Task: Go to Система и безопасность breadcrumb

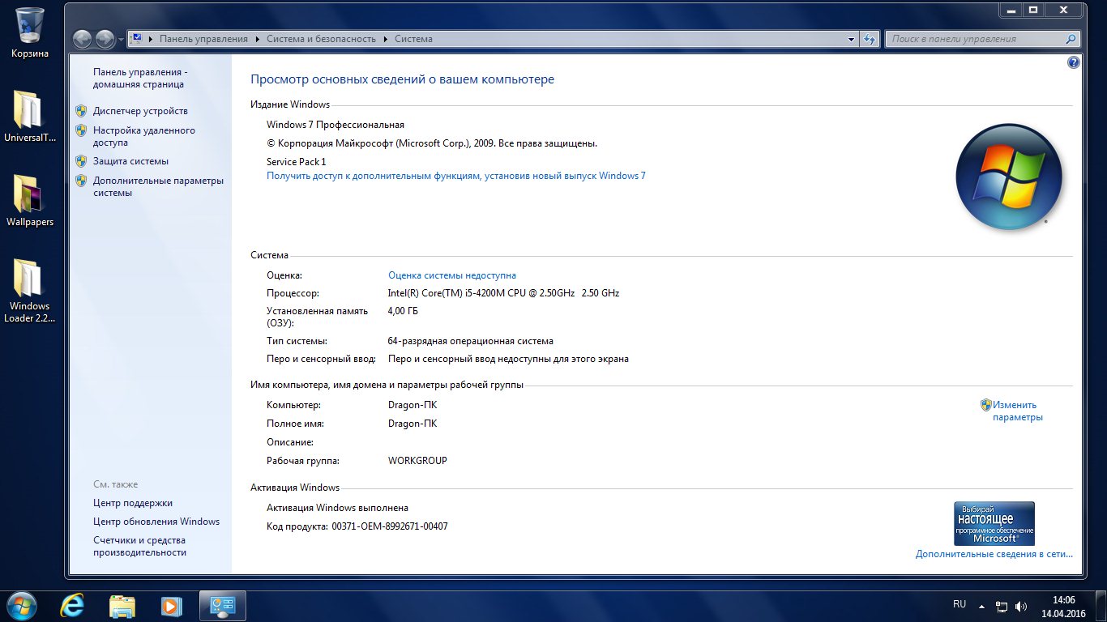Action: 321,39
